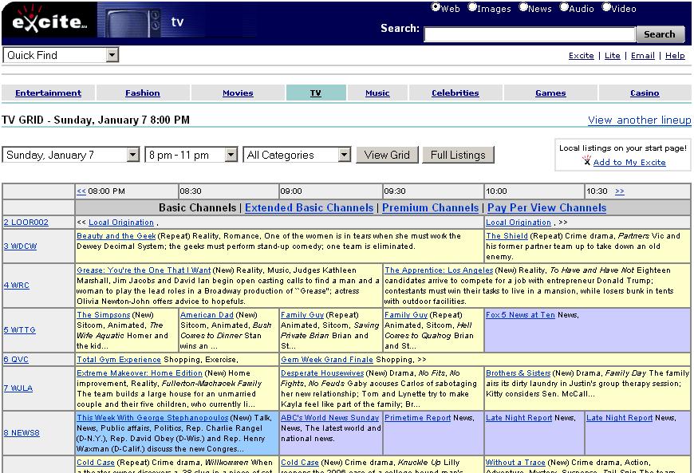Open the Quick Find dropdown
Screen dimensions: 694x473
click(61, 55)
